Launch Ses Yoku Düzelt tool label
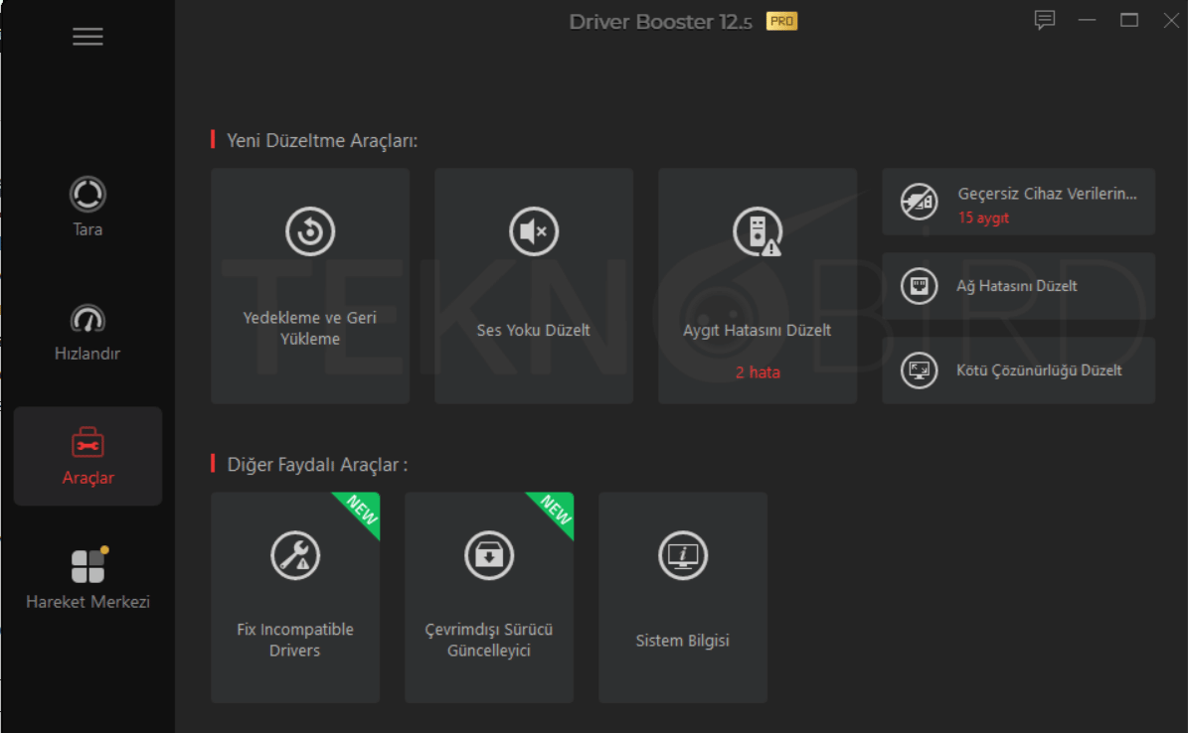The image size is (1188, 733). click(534, 330)
